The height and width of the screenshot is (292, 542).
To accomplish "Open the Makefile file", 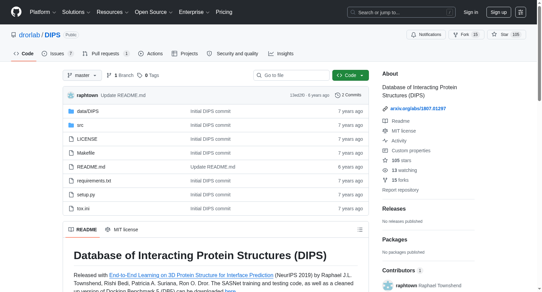I will point(86,153).
